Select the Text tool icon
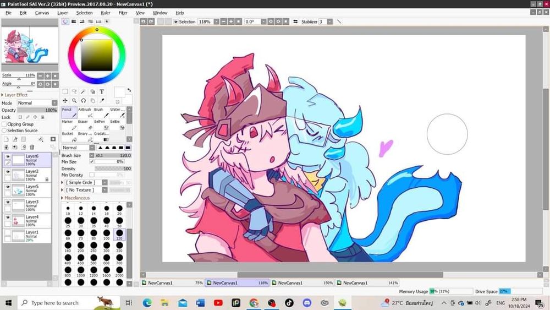The height and width of the screenshot is (310, 550). point(102,91)
